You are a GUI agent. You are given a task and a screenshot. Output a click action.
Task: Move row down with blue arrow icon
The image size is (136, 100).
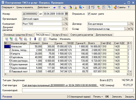tap(35, 39)
